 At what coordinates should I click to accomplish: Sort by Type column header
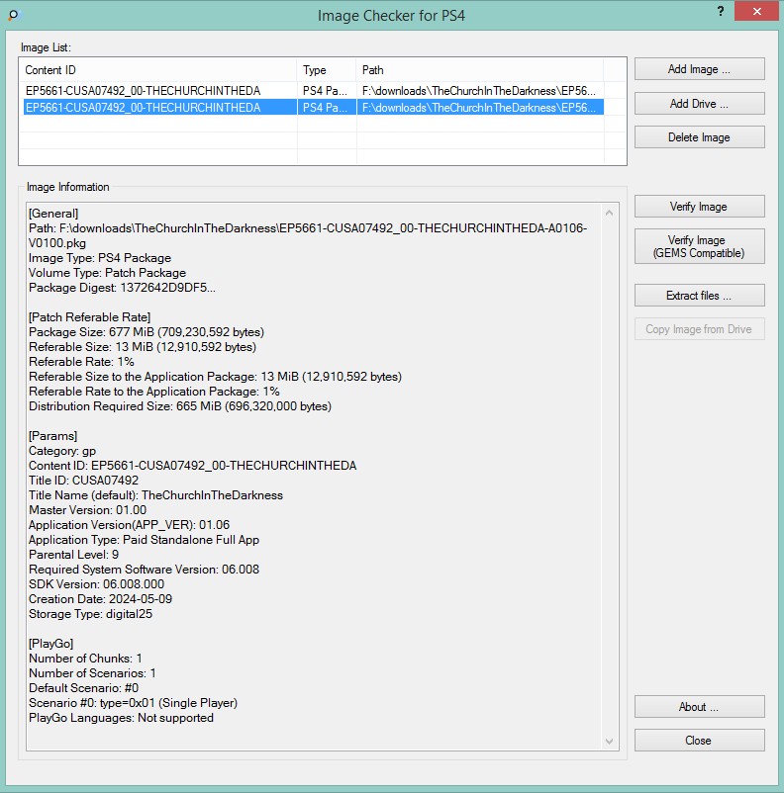point(327,70)
